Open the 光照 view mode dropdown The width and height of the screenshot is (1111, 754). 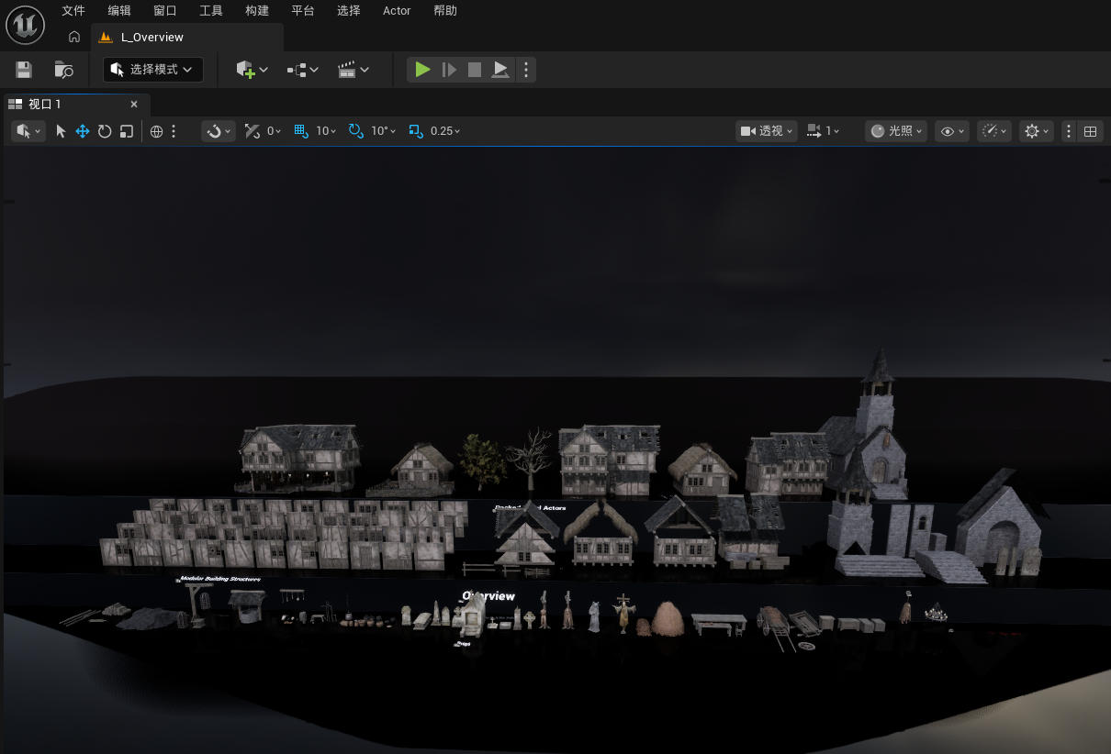896,131
